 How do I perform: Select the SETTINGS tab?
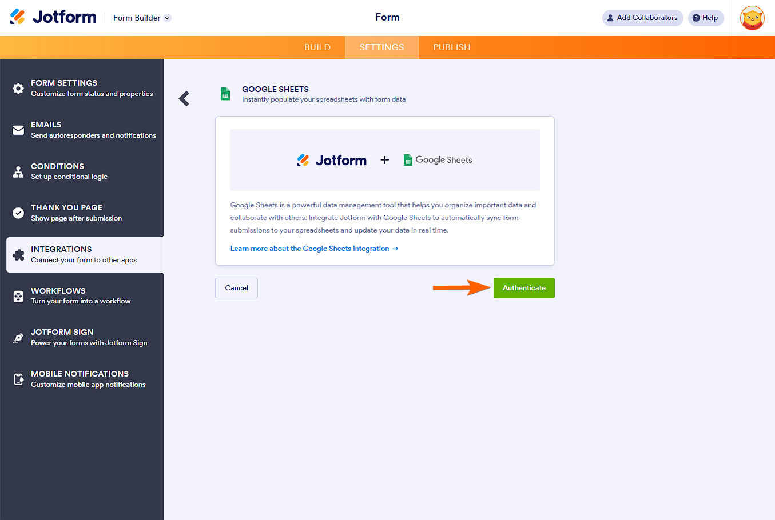click(381, 47)
